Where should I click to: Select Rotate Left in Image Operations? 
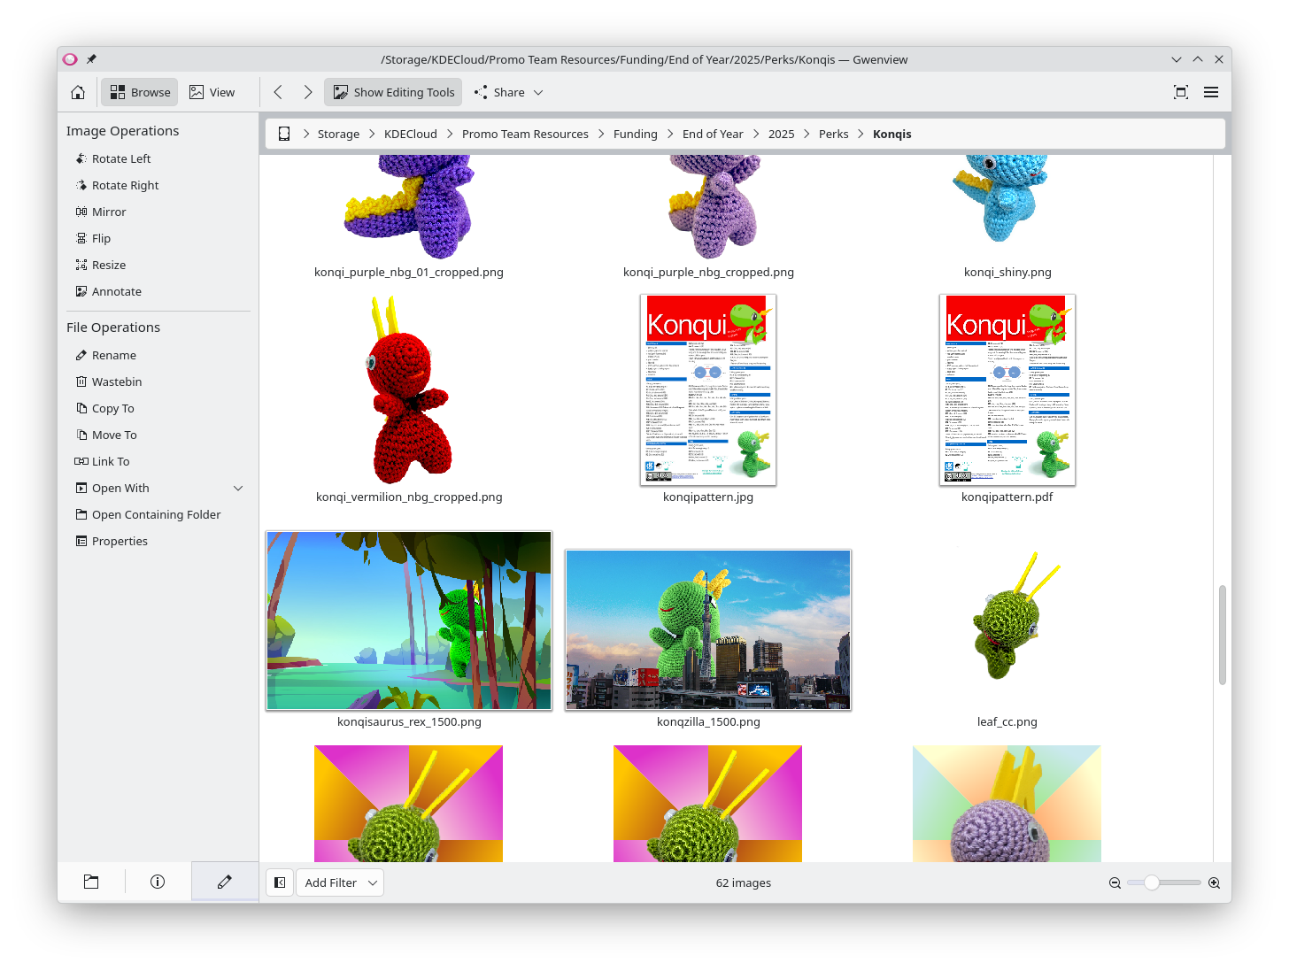tap(121, 159)
